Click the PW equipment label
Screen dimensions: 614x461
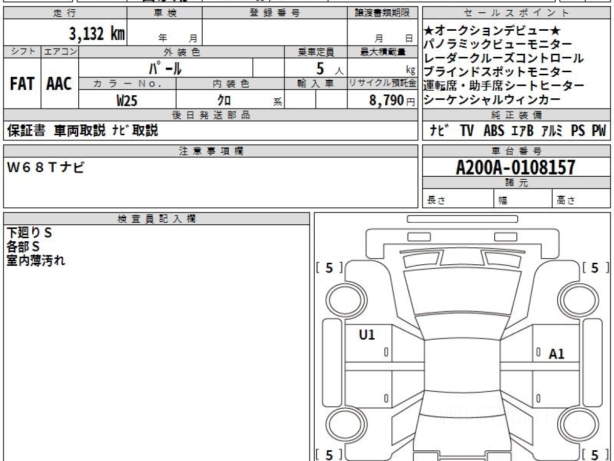pos(599,131)
